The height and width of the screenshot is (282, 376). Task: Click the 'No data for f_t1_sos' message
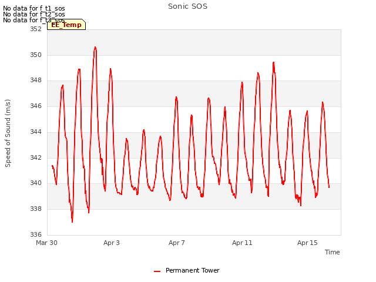pos(34,8)
